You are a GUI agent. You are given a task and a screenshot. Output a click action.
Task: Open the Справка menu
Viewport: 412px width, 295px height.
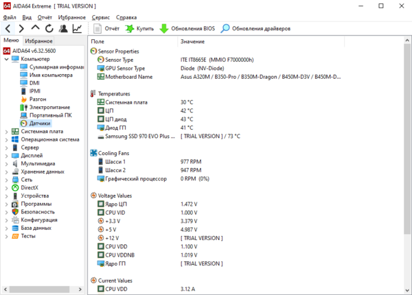click(x=126, y=17)
